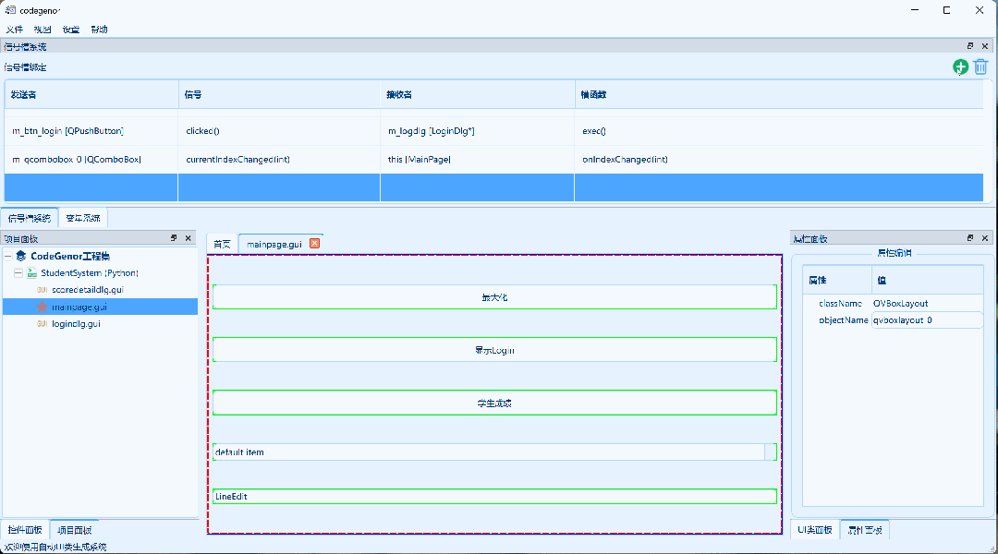Float the project panel dock
Image resolution: width=998 pixels, height=554 pixels.
coord(174,238)
